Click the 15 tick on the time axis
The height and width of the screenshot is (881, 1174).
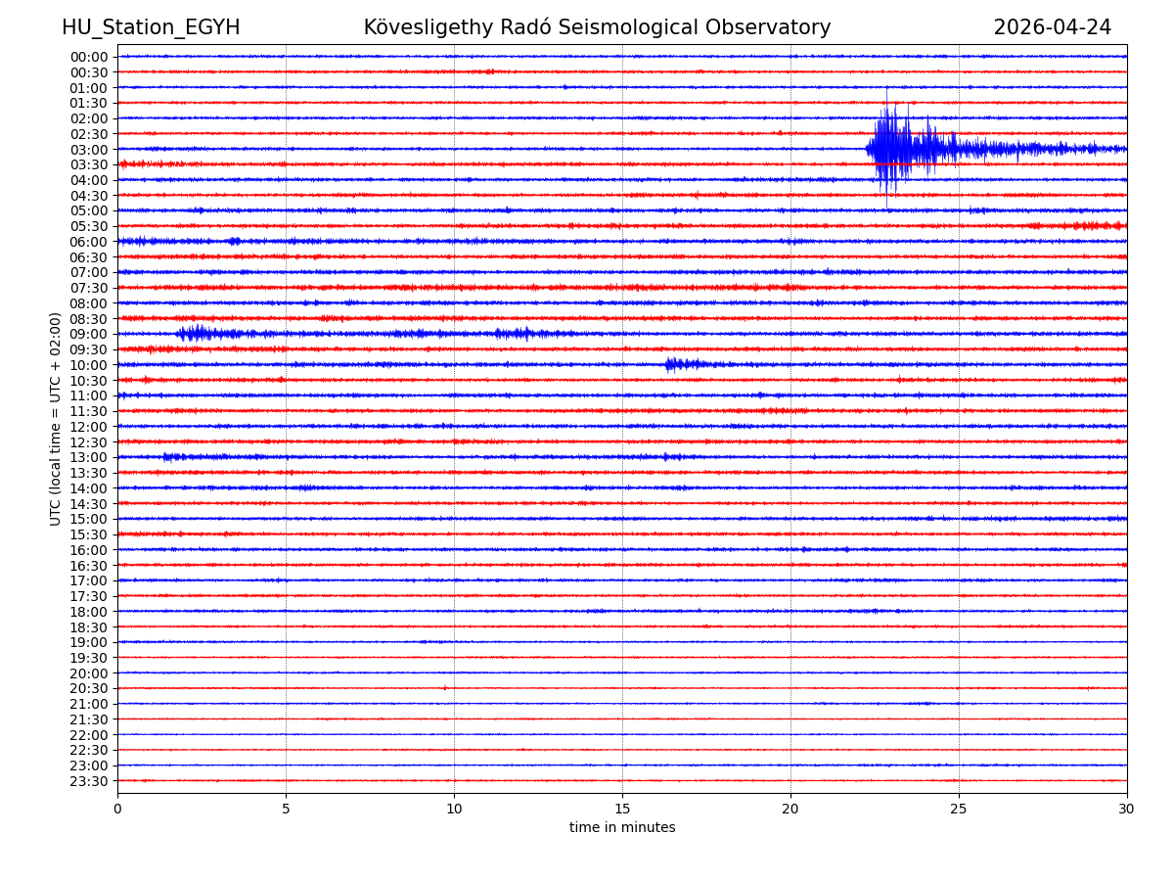click(x=622, y=809)
